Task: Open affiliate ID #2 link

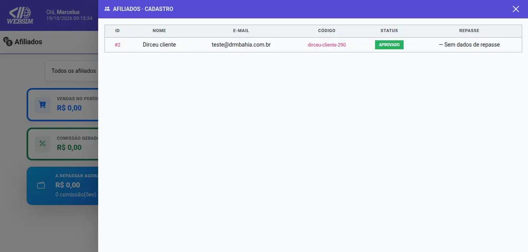Action: pyautogui.click(x=117, y=45)
